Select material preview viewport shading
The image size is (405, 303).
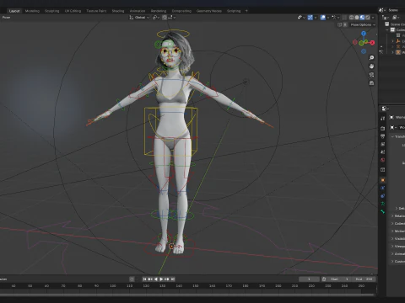(362, 18)
